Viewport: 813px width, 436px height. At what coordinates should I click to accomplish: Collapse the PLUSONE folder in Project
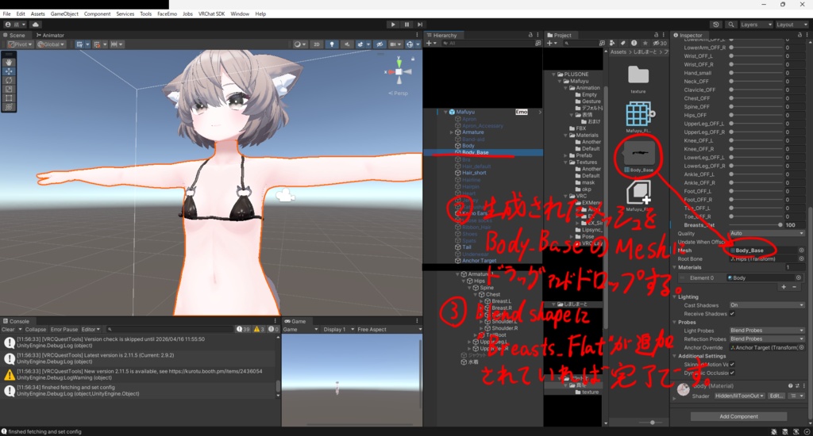[x=554, y=75]
